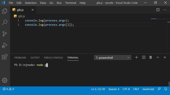Show errors and warnings count
The height and width of the screenshot is (95, 170).
(8, 89)
